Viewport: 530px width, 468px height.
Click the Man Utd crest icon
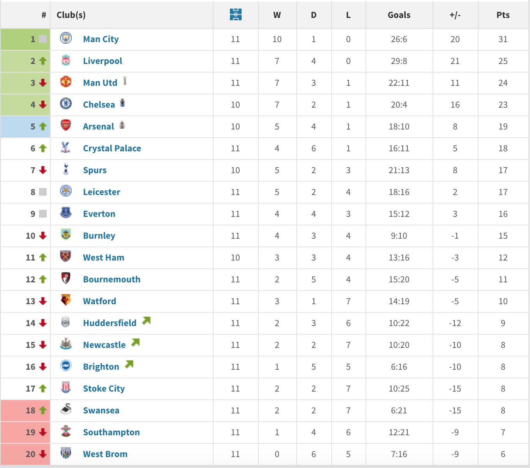point(66,82)
